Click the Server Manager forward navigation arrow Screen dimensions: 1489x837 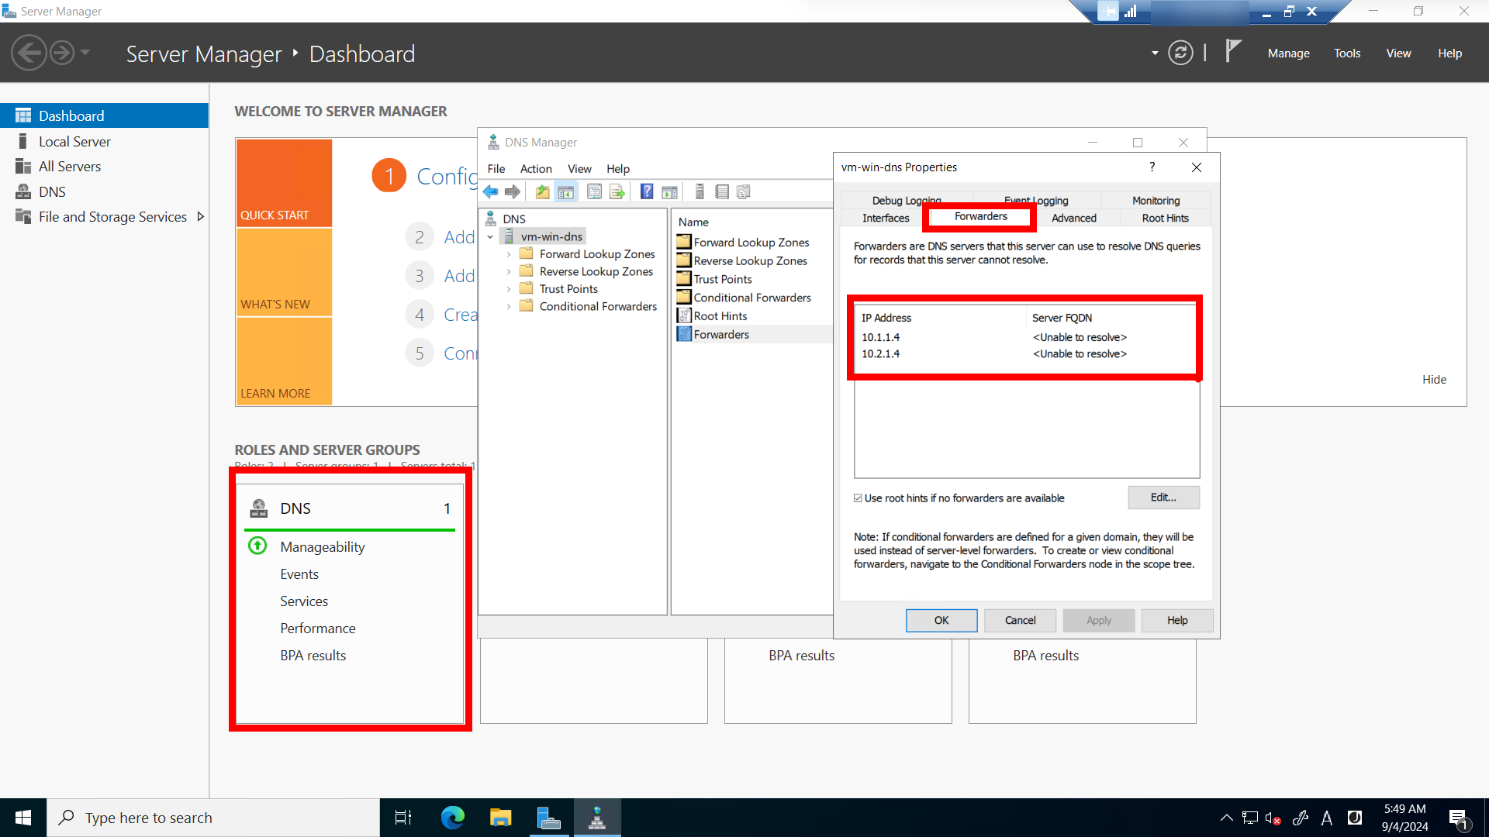point(62,53)
